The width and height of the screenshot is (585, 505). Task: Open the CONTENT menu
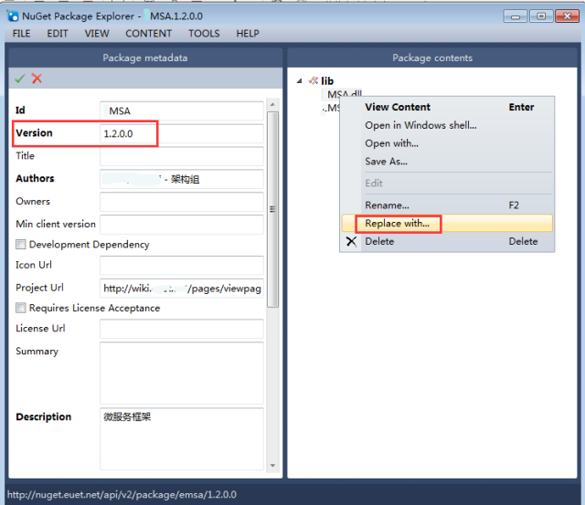click(x=148, y=34)
